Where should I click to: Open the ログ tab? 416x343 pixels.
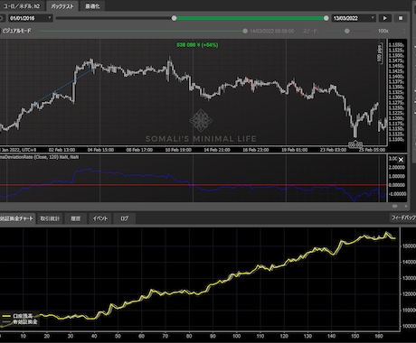coord(124,218)
